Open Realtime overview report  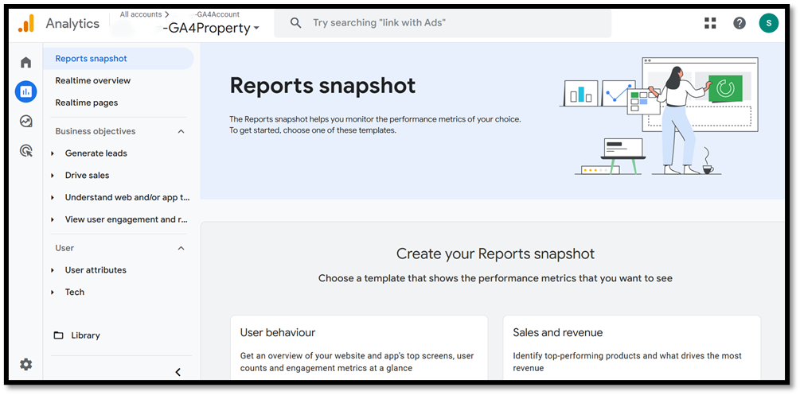coord(92,80)
